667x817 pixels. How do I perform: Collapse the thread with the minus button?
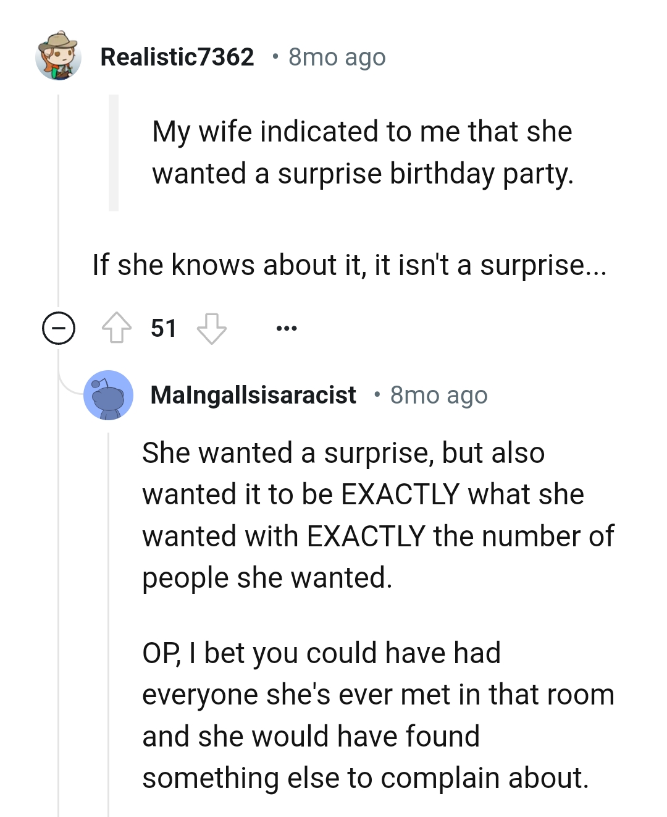(57, 328)
